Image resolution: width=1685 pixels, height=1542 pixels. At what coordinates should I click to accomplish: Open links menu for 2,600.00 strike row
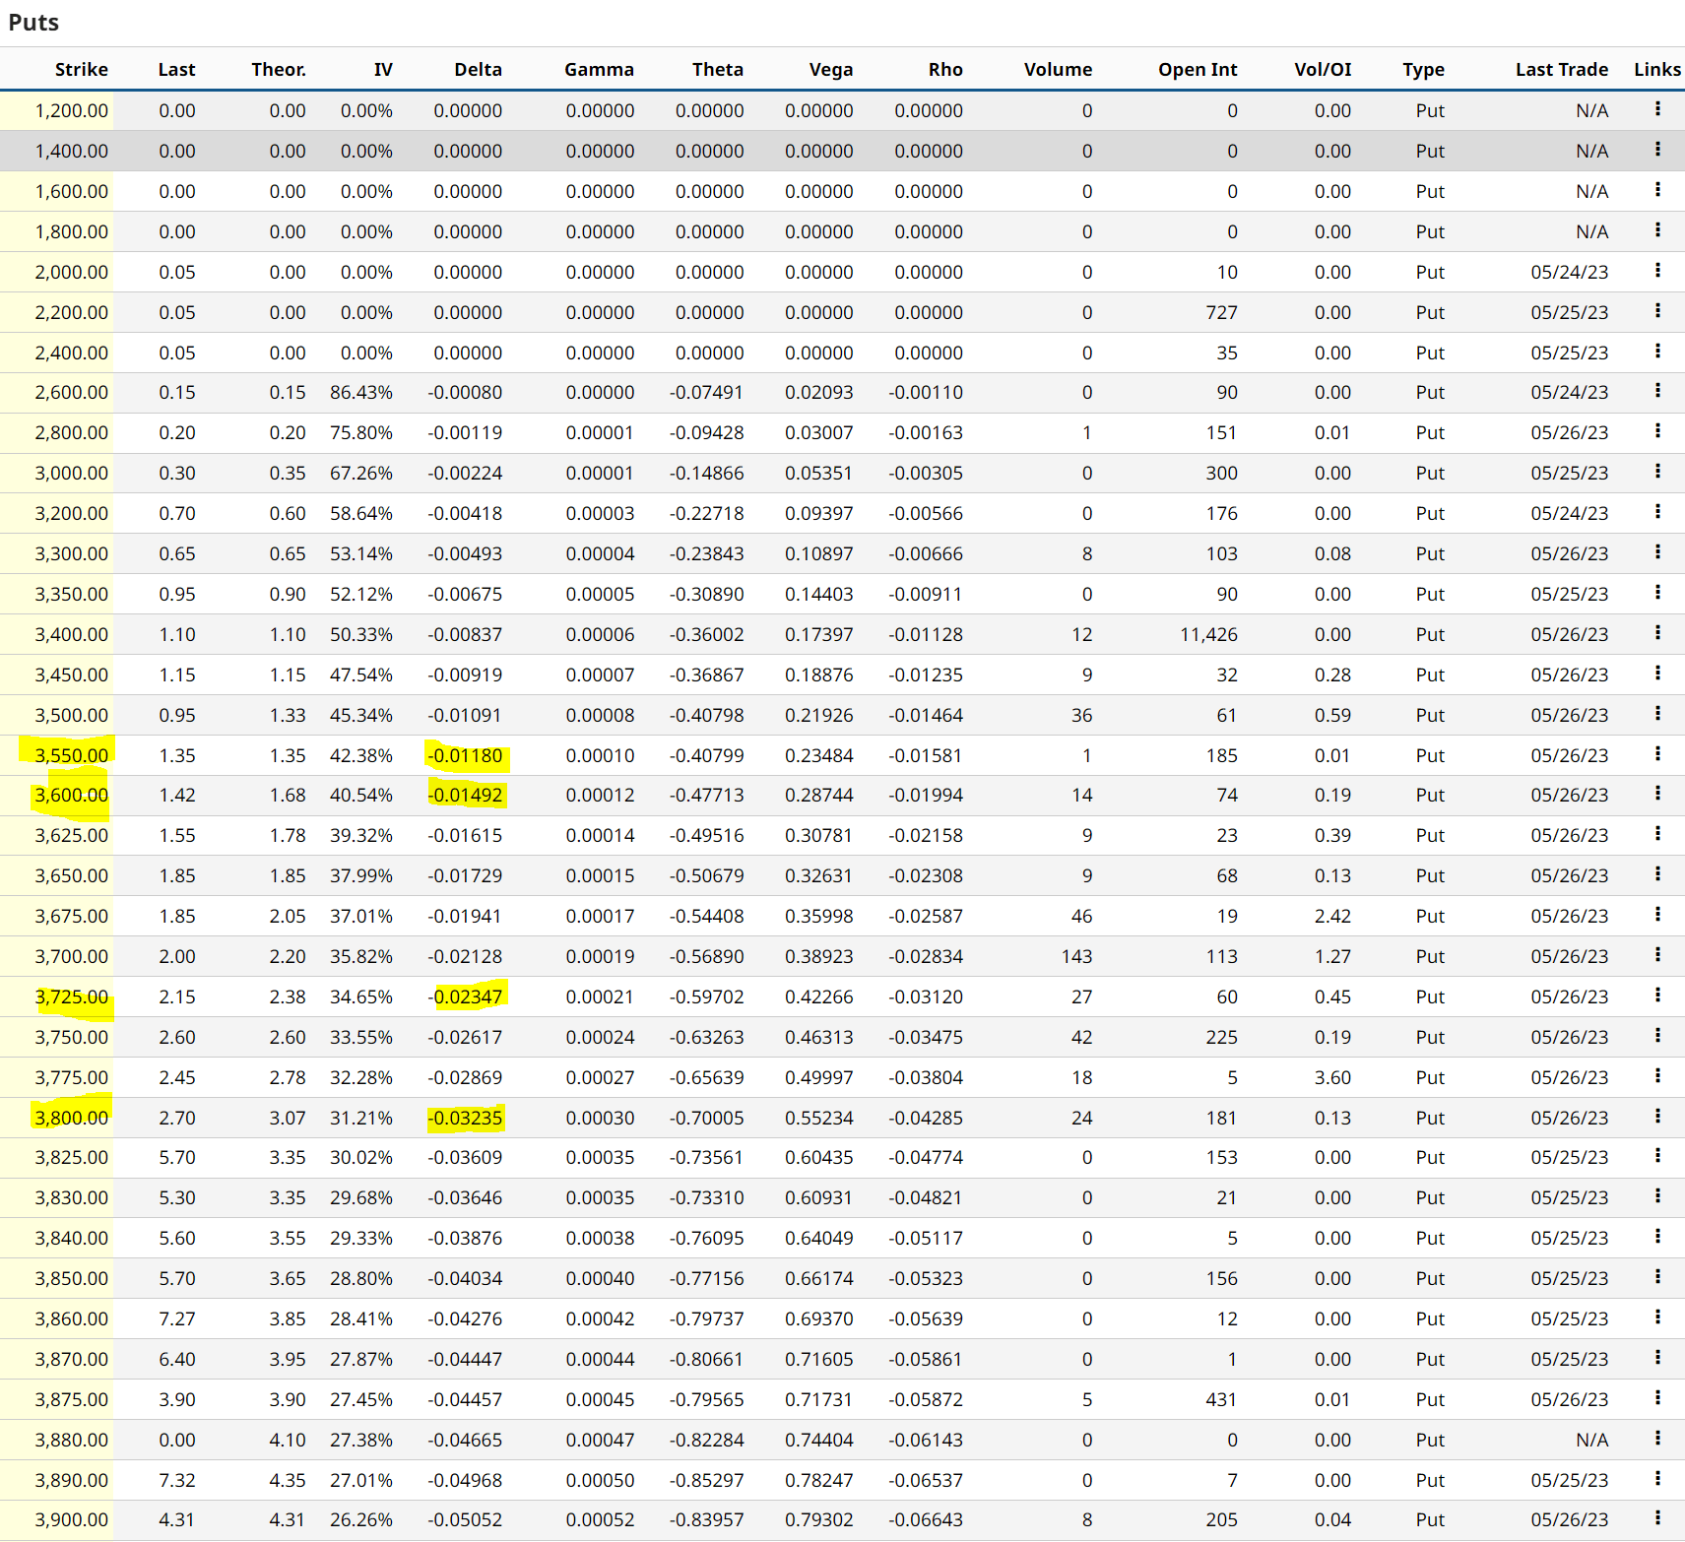click(1657, 391)
